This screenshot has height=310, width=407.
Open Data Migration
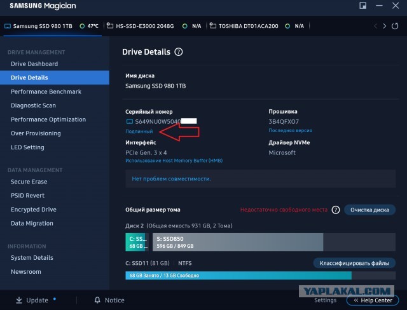pos(32,224)
